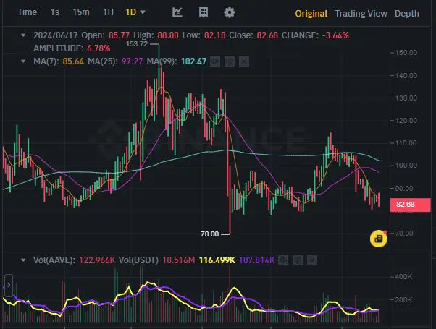Switch to Trading View tab
Screen dimensions: 436x329
(361, 14)
